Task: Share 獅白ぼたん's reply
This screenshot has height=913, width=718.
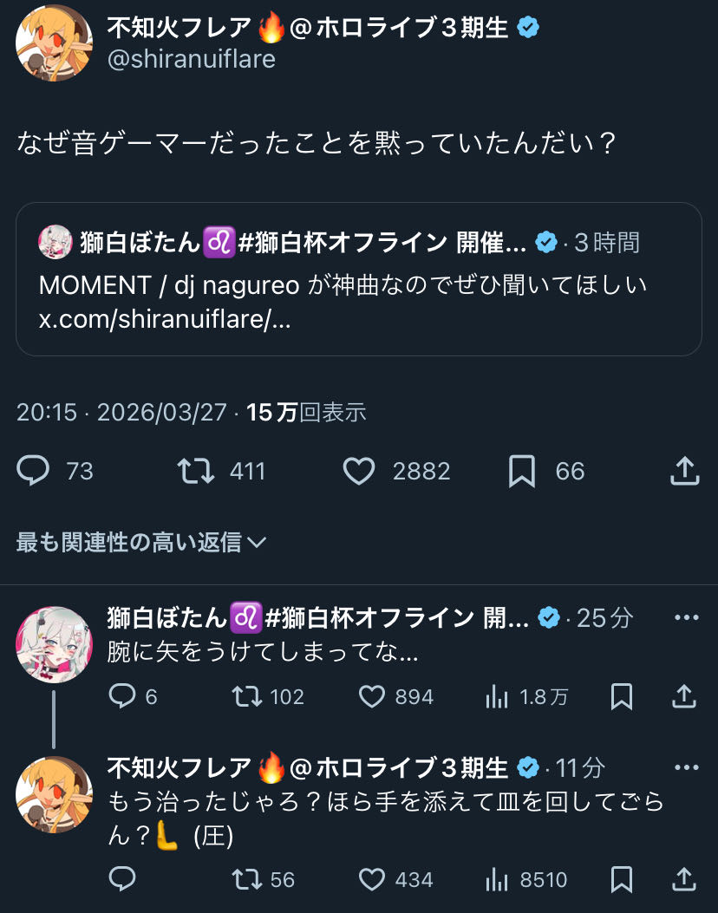Action: click(x=684, y=696)
